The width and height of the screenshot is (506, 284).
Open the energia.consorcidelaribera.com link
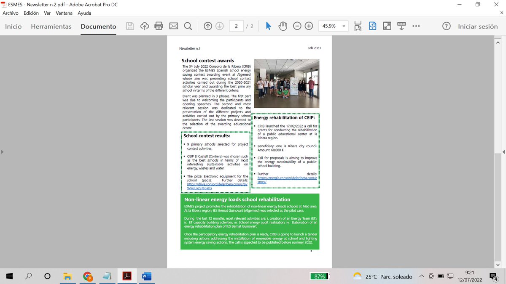[287, 180]
